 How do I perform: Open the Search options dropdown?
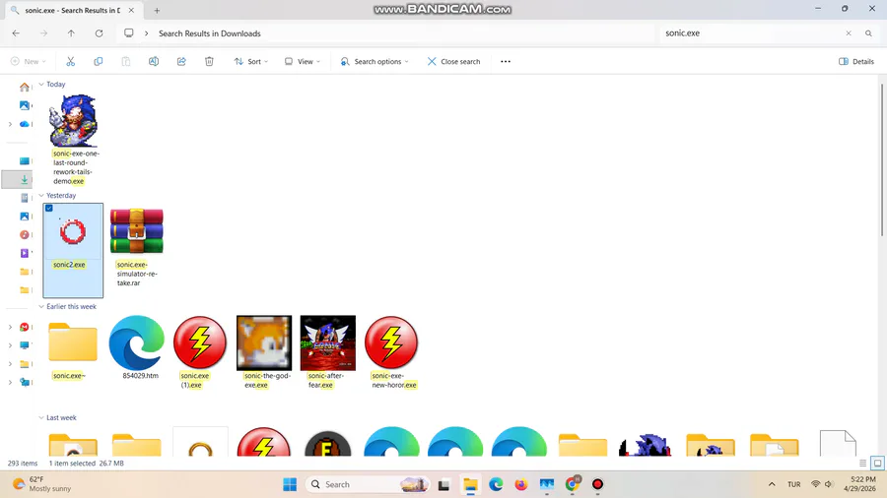click(375, 62)
